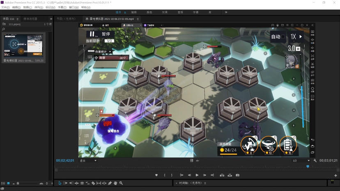Open the Source monitor panel menu

(138, 19)
